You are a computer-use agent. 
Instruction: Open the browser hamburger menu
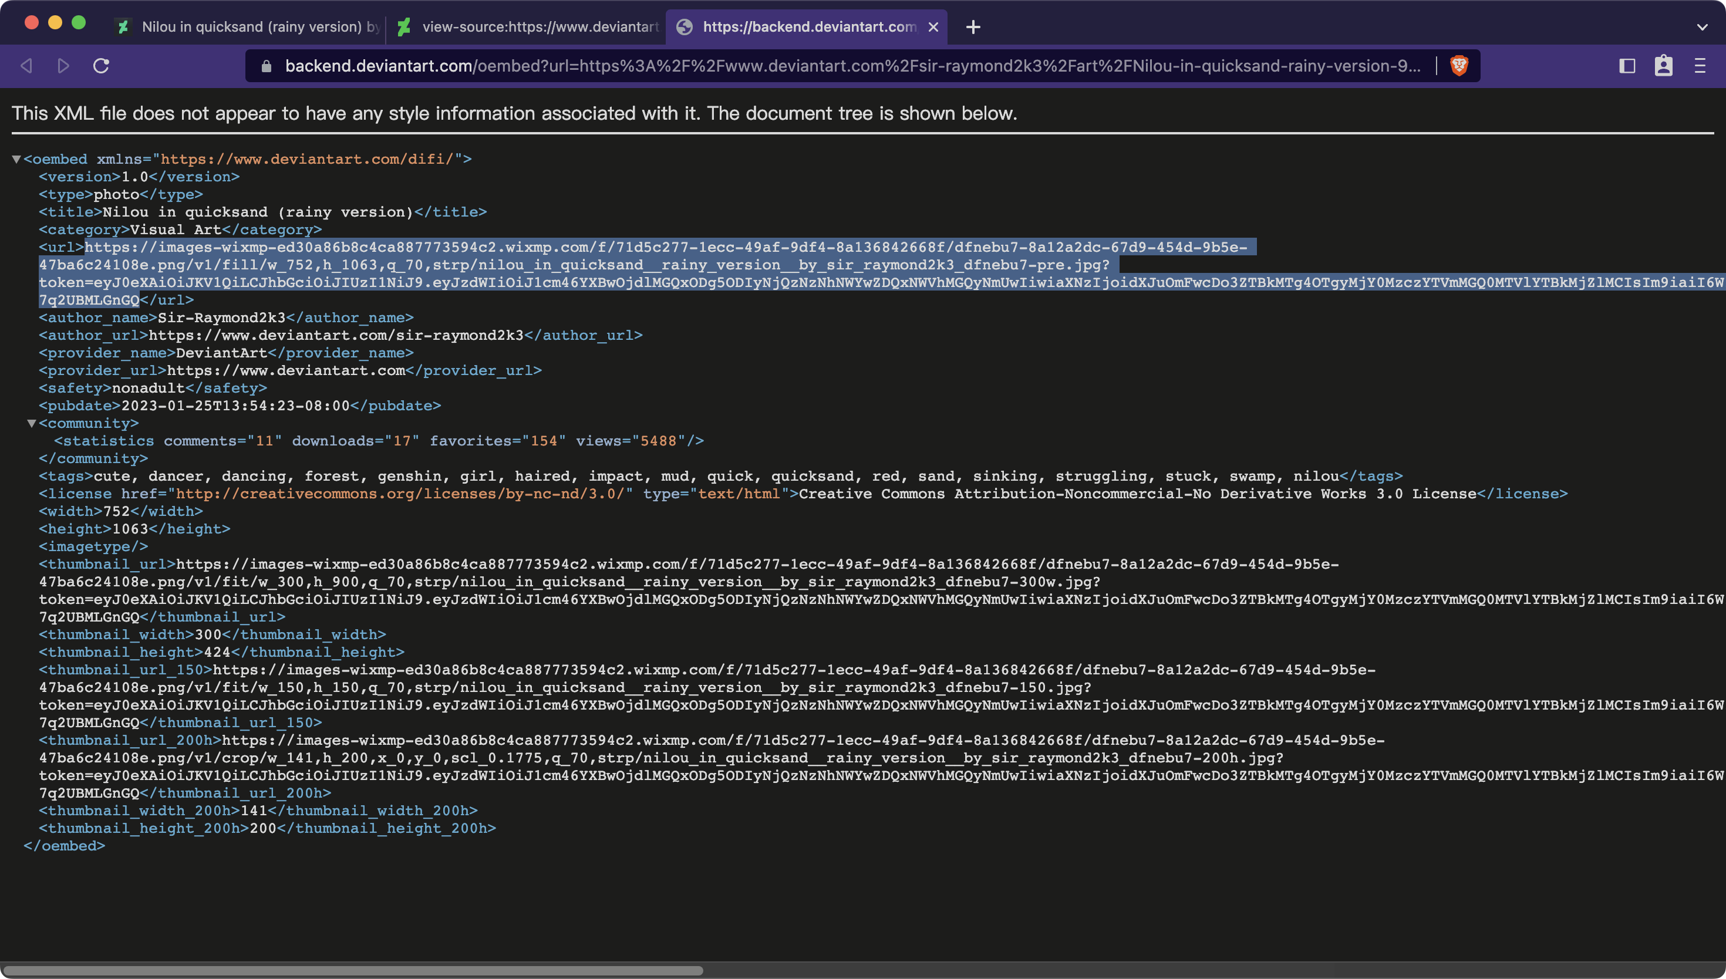pyautogui.click(x=1700, y=65)
